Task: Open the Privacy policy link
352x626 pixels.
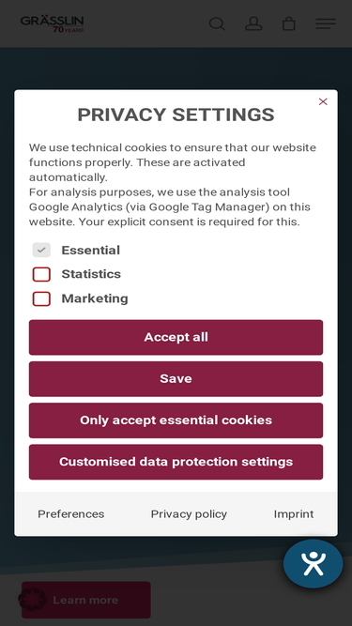Action: (x=189, y=513)
